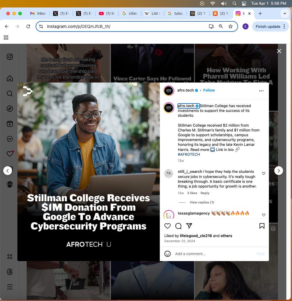Switch to Gmail Inbox tab
Image resolution: width=292 pixels, height=301 pixels.
pos(38,14)
